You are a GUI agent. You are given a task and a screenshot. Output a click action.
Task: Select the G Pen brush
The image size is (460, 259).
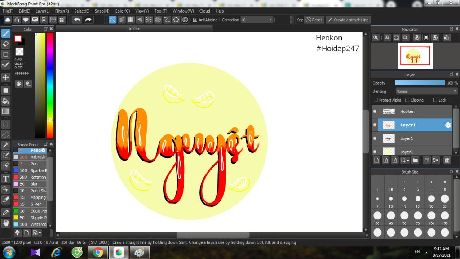[x=30, y=204]
